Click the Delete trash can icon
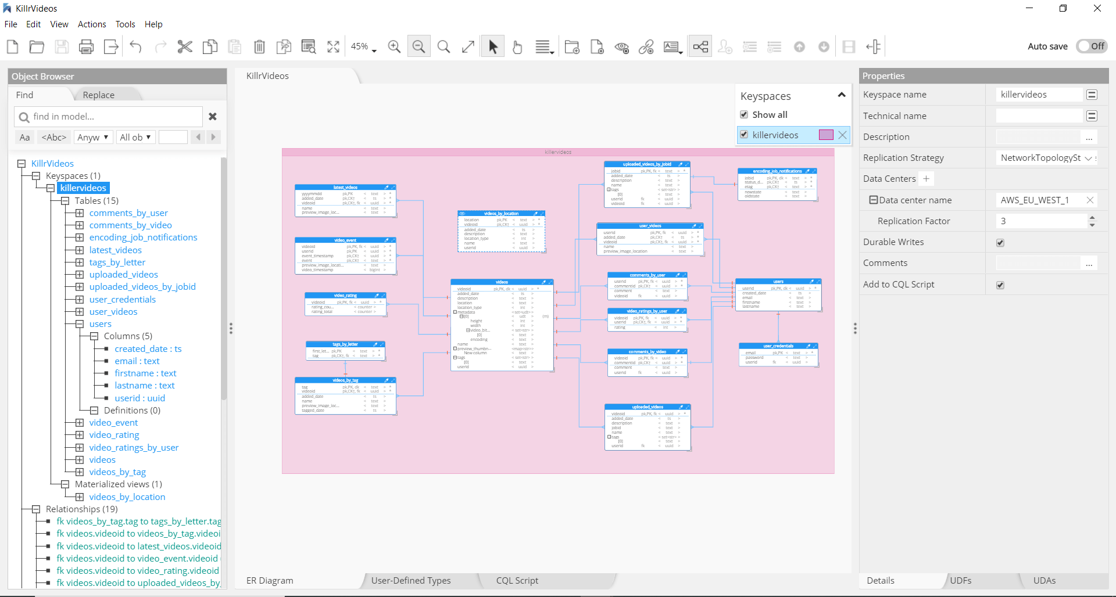Viewport: 1116px width, 597px height. coord(259,47)
